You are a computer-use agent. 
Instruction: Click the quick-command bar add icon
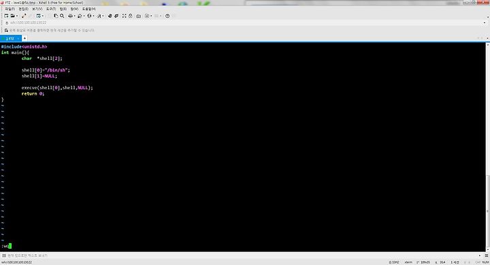pos(6,31)
